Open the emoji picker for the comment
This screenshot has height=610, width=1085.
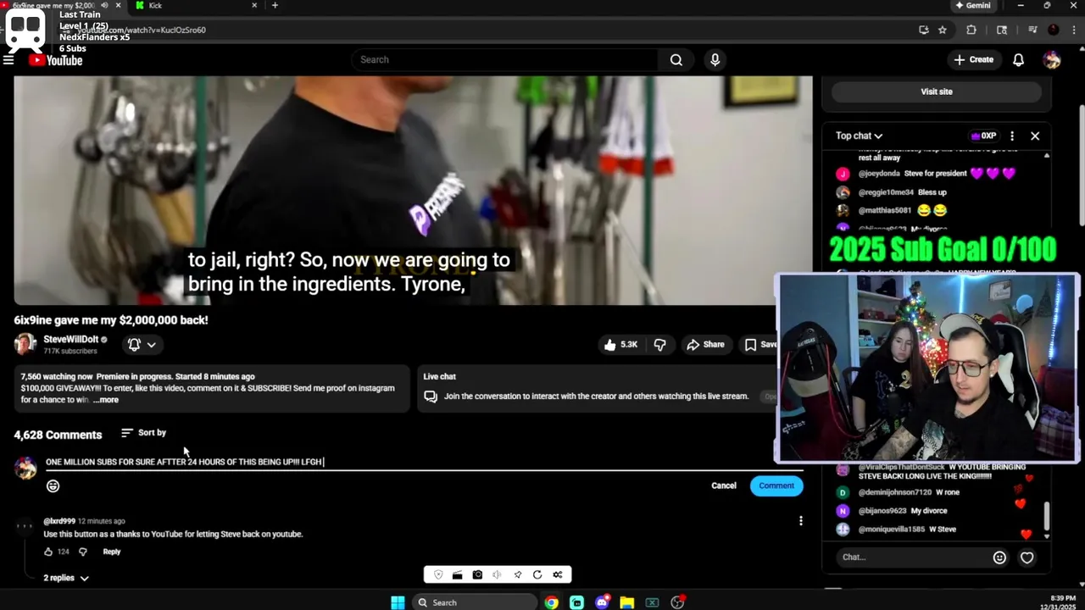pyautogui.click(x=53, y=486)
